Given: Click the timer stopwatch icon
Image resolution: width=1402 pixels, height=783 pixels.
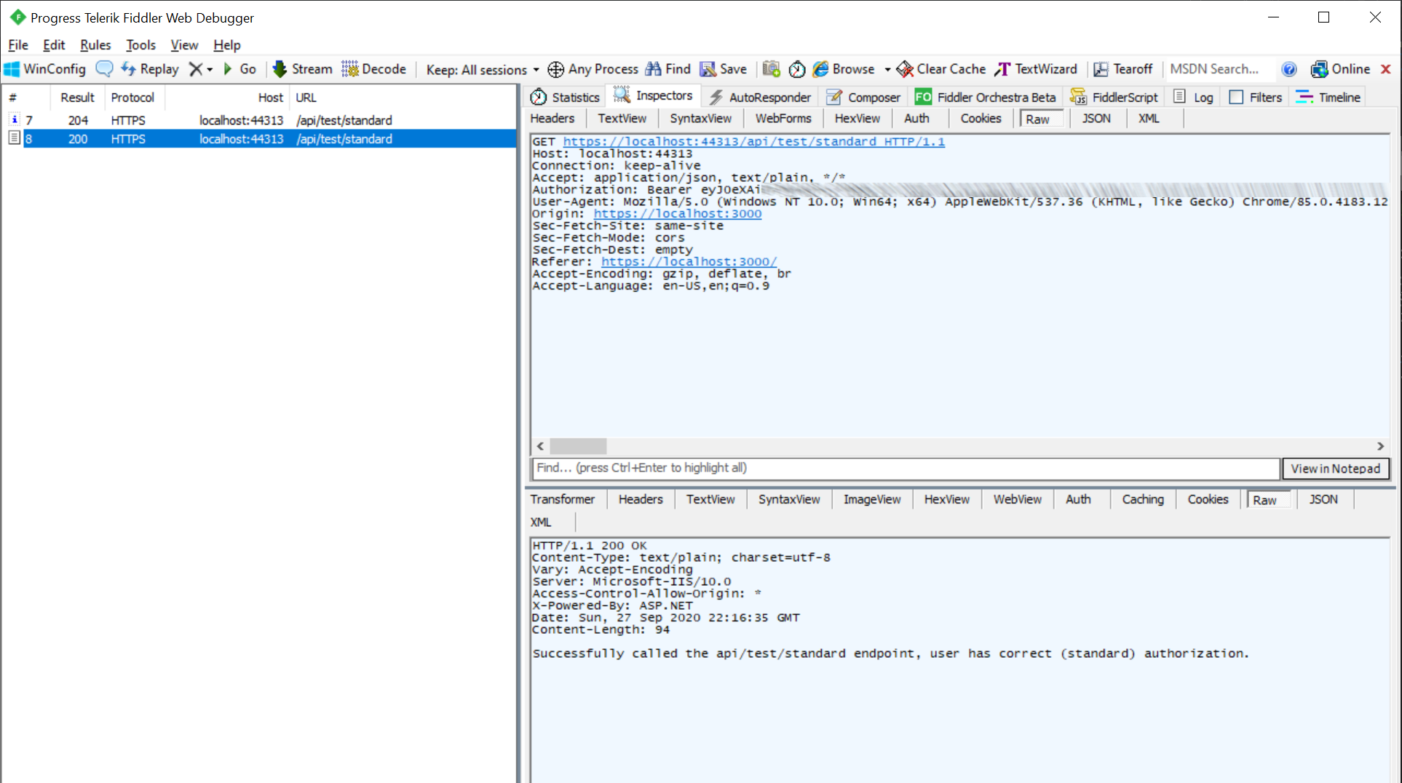Looking at the screenshot, I should pyautogui.click(x=797, y=69).
